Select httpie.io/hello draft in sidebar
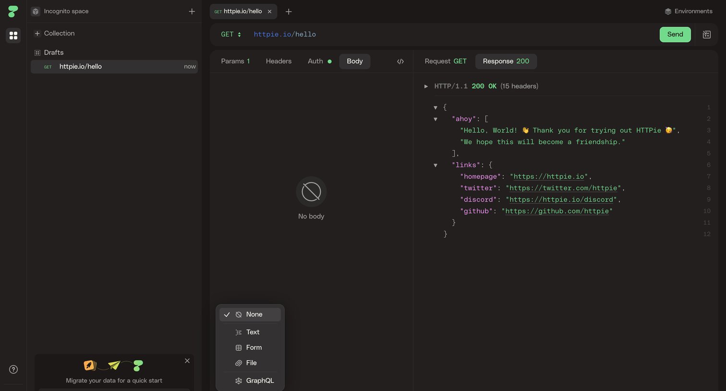726x391 pixels. pyautogui.click(x=114, y=67)
